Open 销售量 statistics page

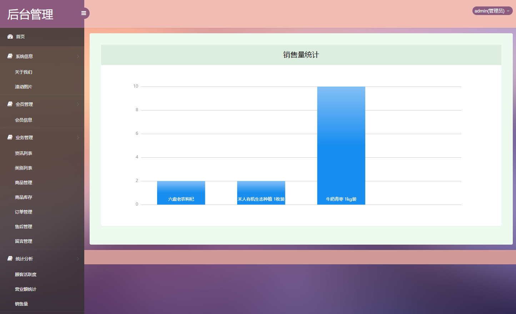(21, 304)
